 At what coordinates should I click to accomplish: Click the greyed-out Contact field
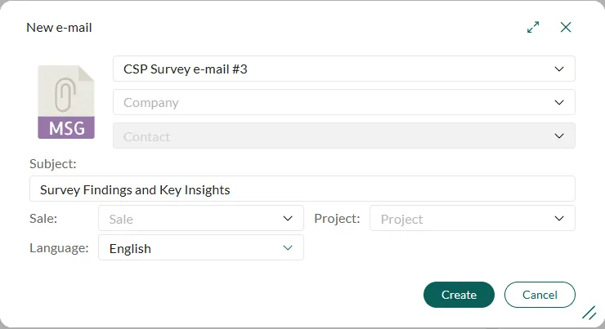327,136
